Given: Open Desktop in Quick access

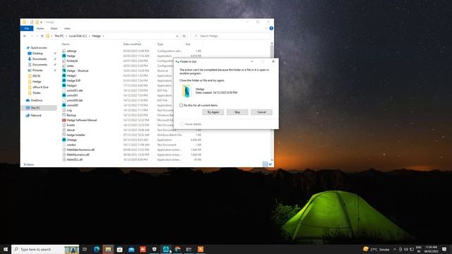Looking at the screenshot, I should point(37,54).
